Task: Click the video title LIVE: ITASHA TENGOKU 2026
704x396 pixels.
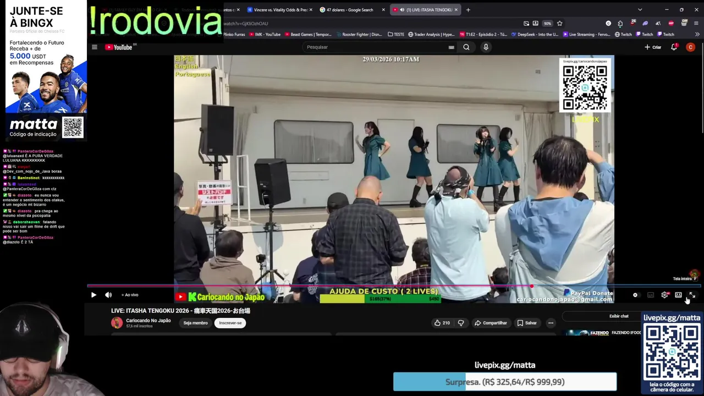Action: click(180, 311)
